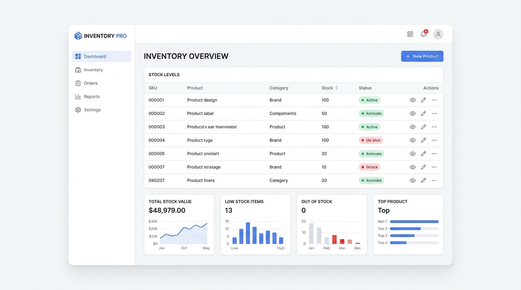Open Settings in the sidebar
521x290 pixels.
(x=92, y=110)
